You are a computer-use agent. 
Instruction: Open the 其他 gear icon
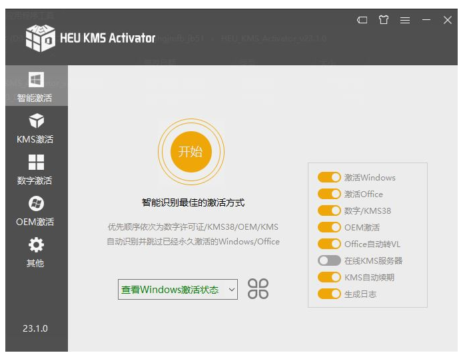coord(36,245)
